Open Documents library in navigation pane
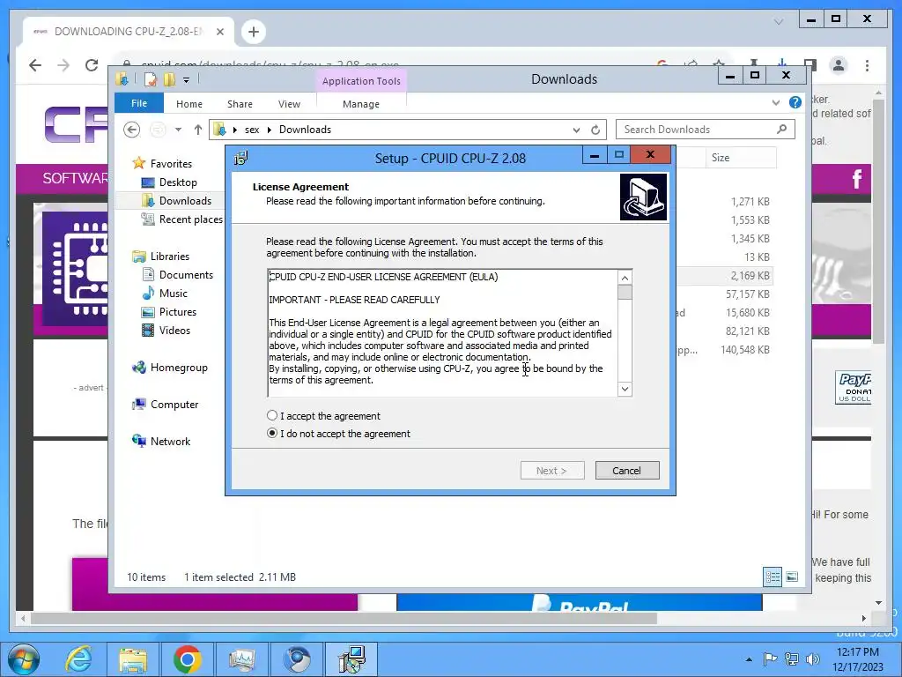This screenshot has height=677, width=902. pos(186,275)
